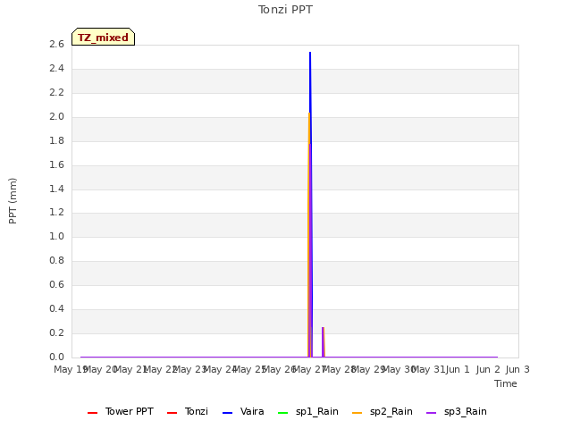Click the 0.6 y-axis tick label

coord(56,284)
